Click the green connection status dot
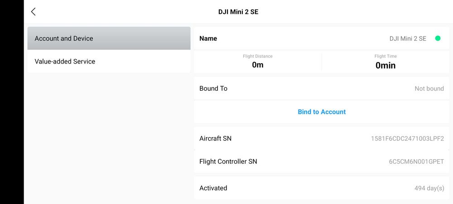The height and width of the screenshot is (204, 453). click(x=438, y=38)
